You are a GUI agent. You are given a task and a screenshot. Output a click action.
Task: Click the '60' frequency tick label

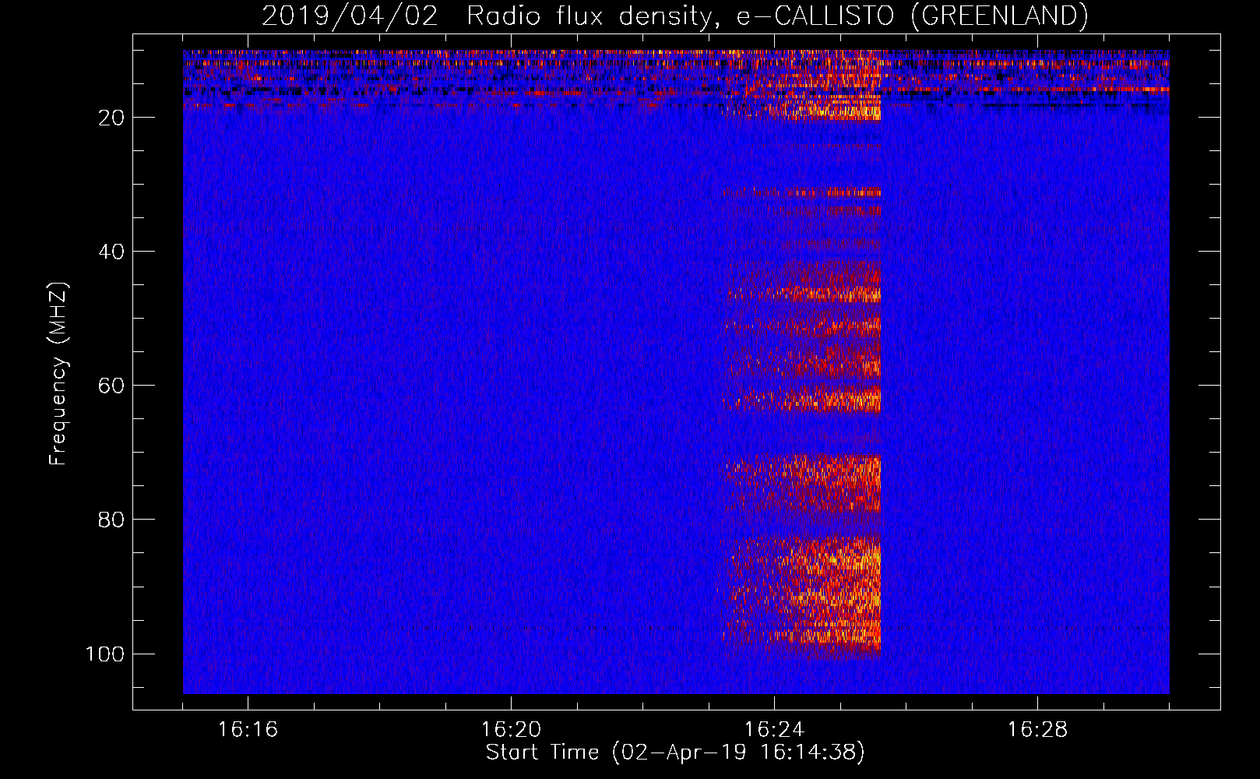tap(111, 386)
